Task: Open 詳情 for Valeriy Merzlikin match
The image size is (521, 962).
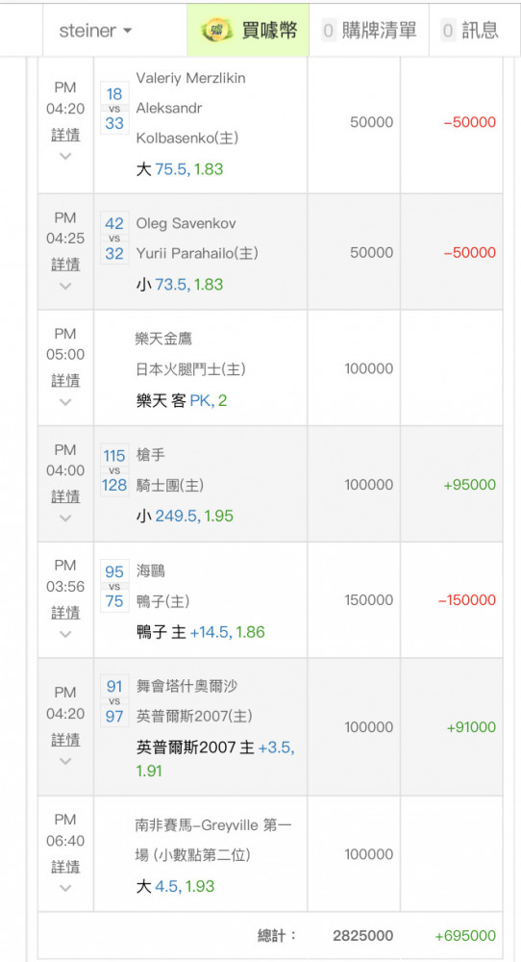Action: [x=65, y=135]
